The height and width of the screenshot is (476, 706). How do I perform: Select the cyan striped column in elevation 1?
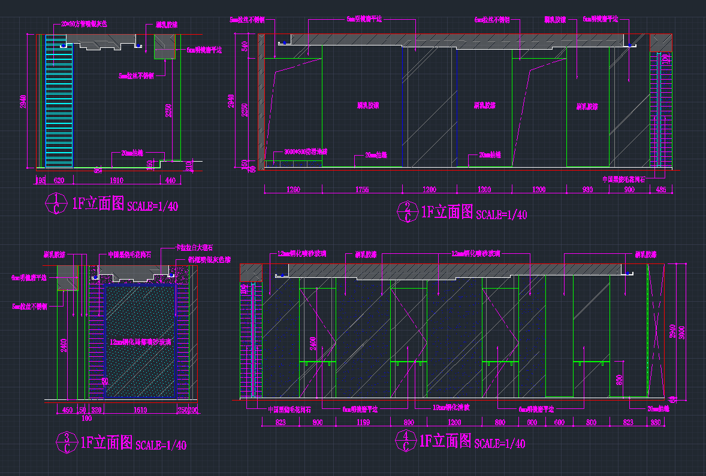[x=59, y=102]
